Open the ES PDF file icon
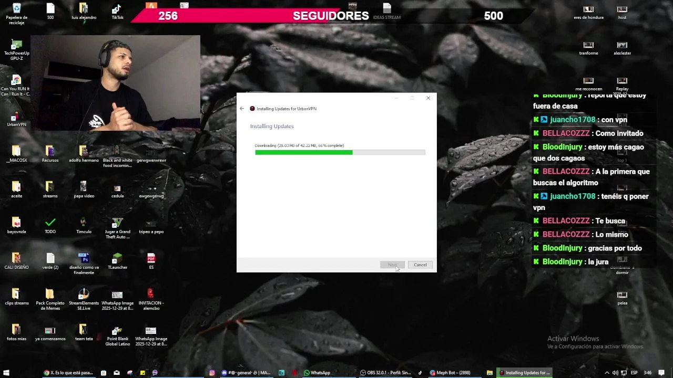This screenshot has width=673, height=378. tap(151, 262)
